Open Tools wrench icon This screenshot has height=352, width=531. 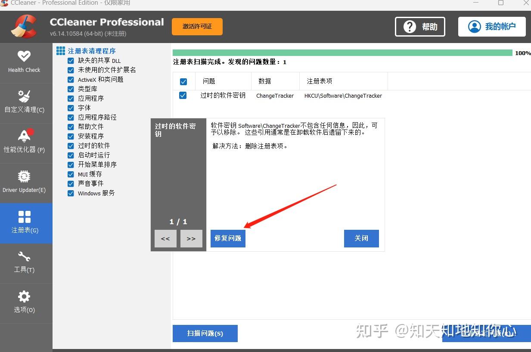24,257
